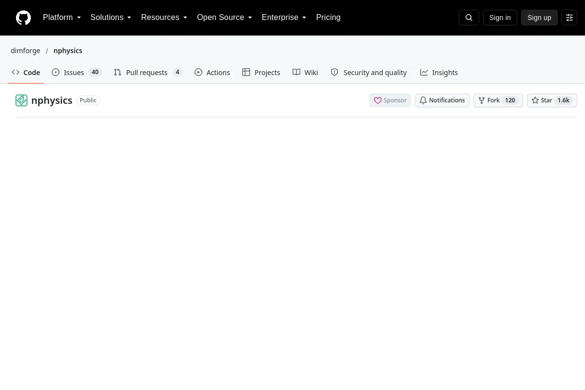Click the star count 1.6k
Screen dimensions: 585x390
click(x=564, y=100)
